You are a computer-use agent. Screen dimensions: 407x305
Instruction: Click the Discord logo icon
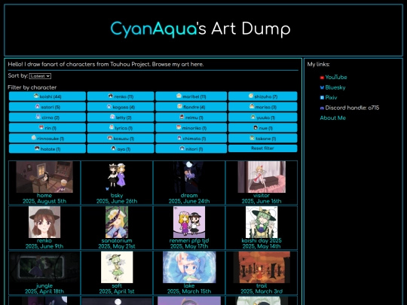point(322,108)
